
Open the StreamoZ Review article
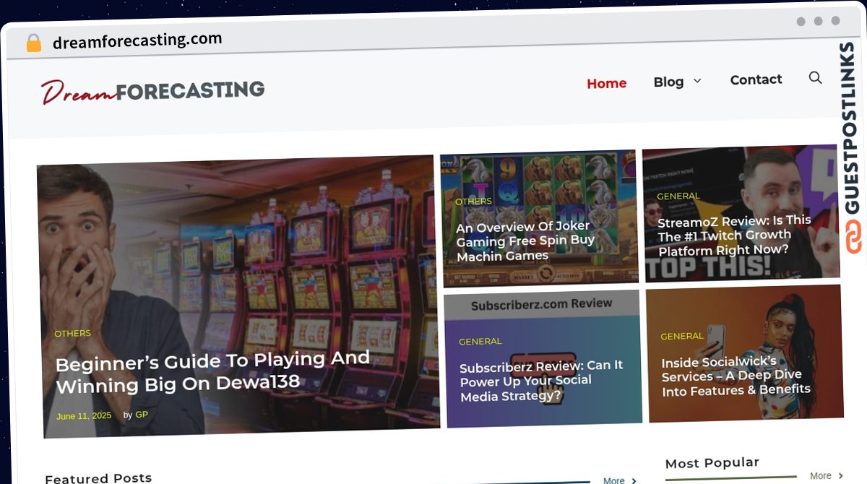tap(735, 235)
